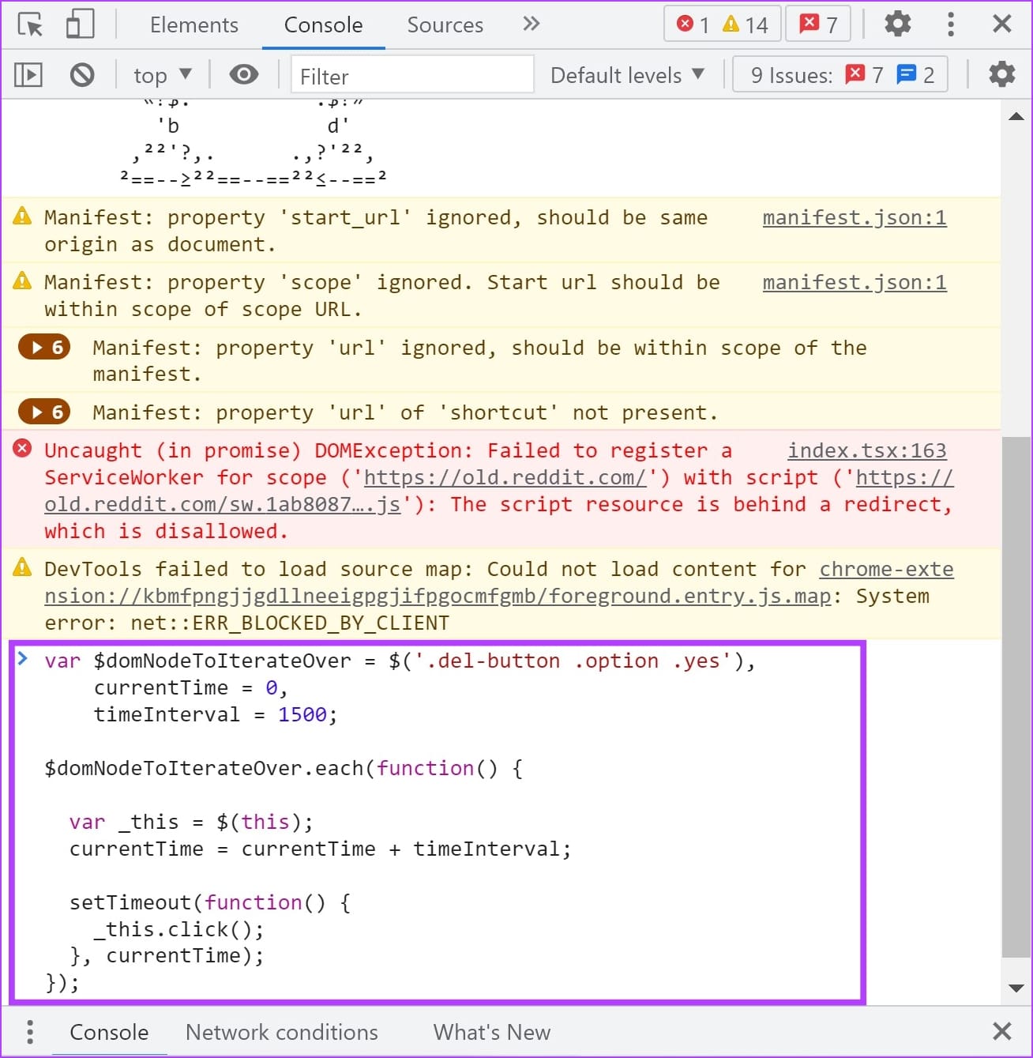Screen dimensions: 1033x1058
Task: Click the console scrollbar up arrow
Action: tap(1016, 117)
